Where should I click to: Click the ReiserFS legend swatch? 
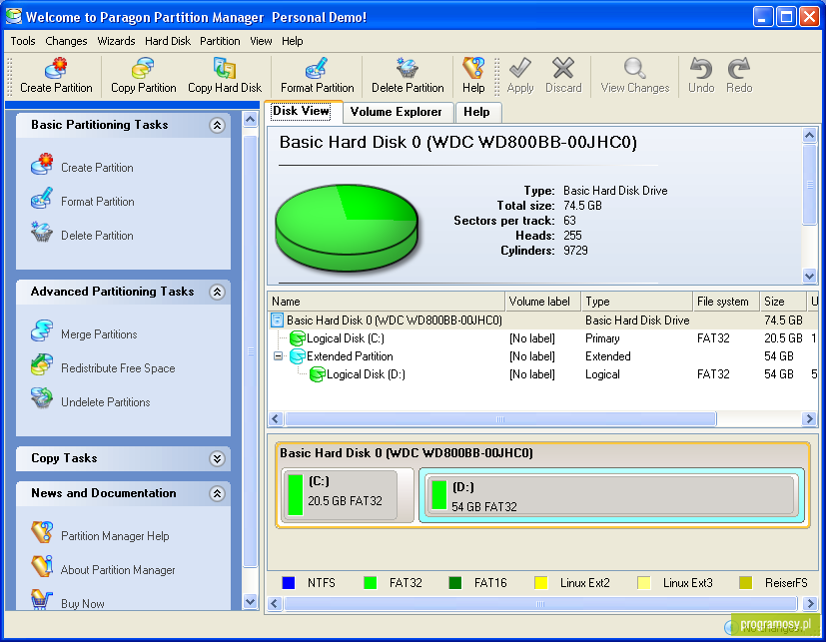coord(745,583)
